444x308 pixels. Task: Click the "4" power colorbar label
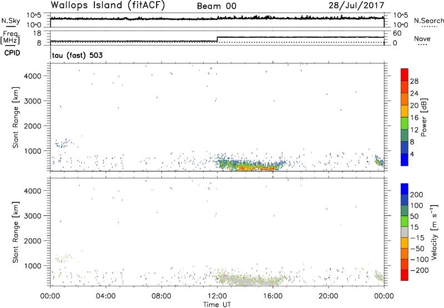coord(412,155)
